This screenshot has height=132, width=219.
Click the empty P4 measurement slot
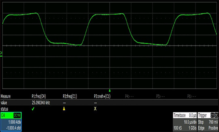coord(129,96)
